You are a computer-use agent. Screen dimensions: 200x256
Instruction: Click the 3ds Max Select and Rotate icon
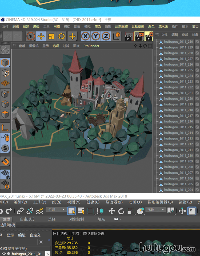coord(121,211)
